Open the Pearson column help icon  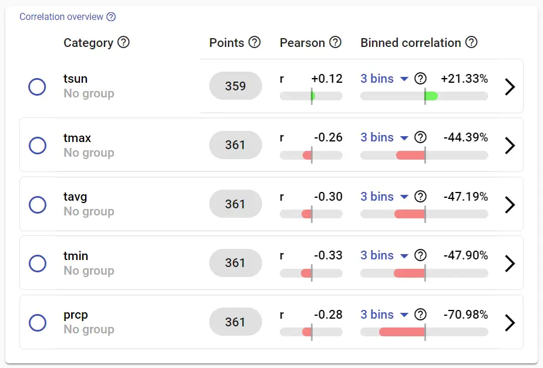pos(335,42)
